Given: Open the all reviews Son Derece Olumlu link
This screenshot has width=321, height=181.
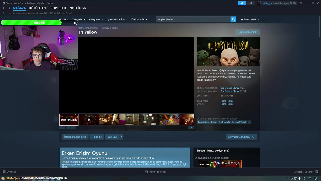Looking at the screenshot, I should pyautogui.click(x=230, y=91).
